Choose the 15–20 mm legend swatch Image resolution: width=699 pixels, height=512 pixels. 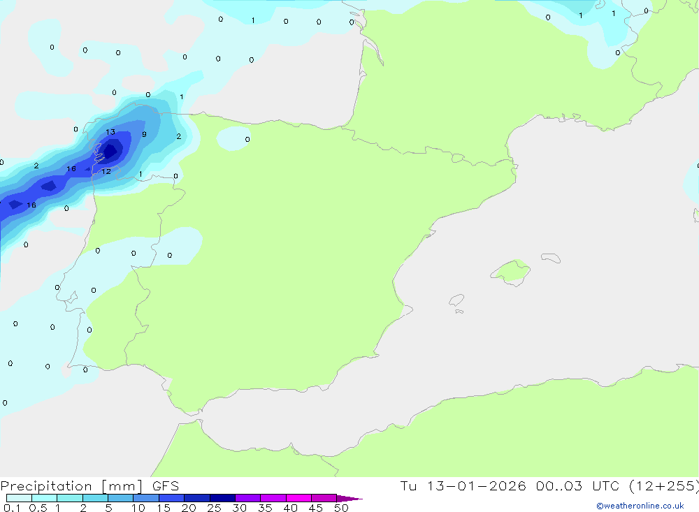(x=172, y=498)
